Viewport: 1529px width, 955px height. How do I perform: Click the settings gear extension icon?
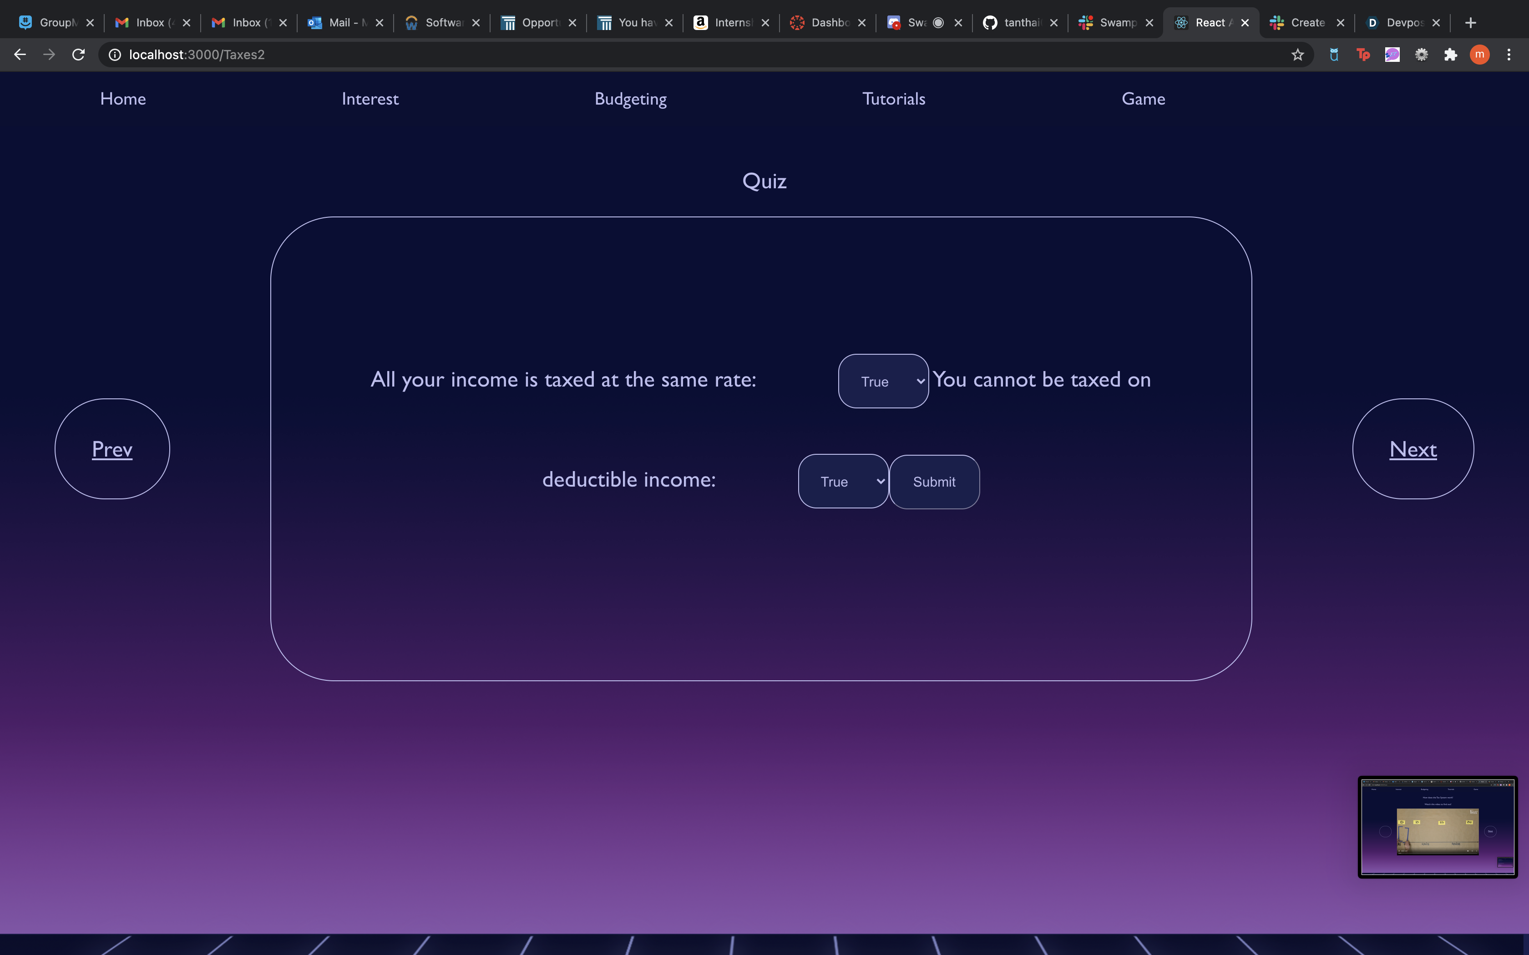[x=1421, y=55]
